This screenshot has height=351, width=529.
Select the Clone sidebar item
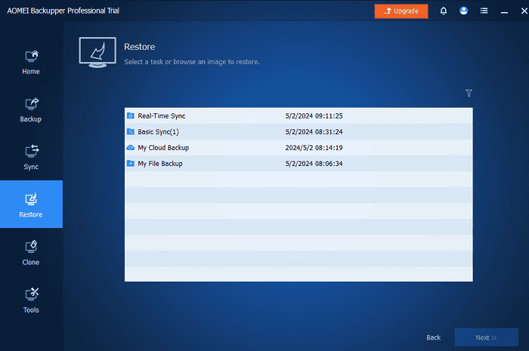(x=31, y=252)
